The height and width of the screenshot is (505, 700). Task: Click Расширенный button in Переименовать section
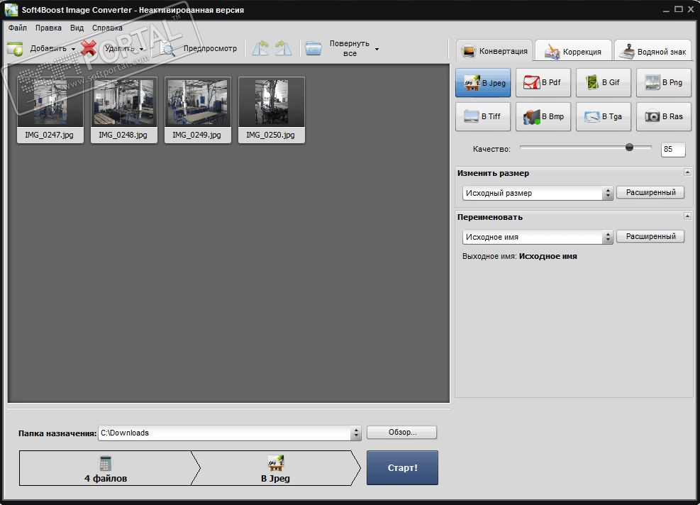click(650, 236)
